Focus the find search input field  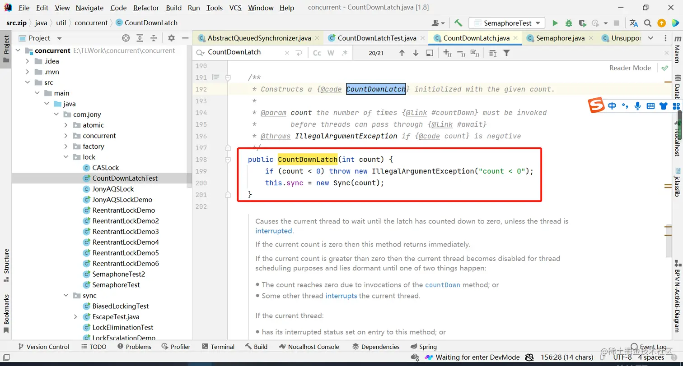click(244, 53)
